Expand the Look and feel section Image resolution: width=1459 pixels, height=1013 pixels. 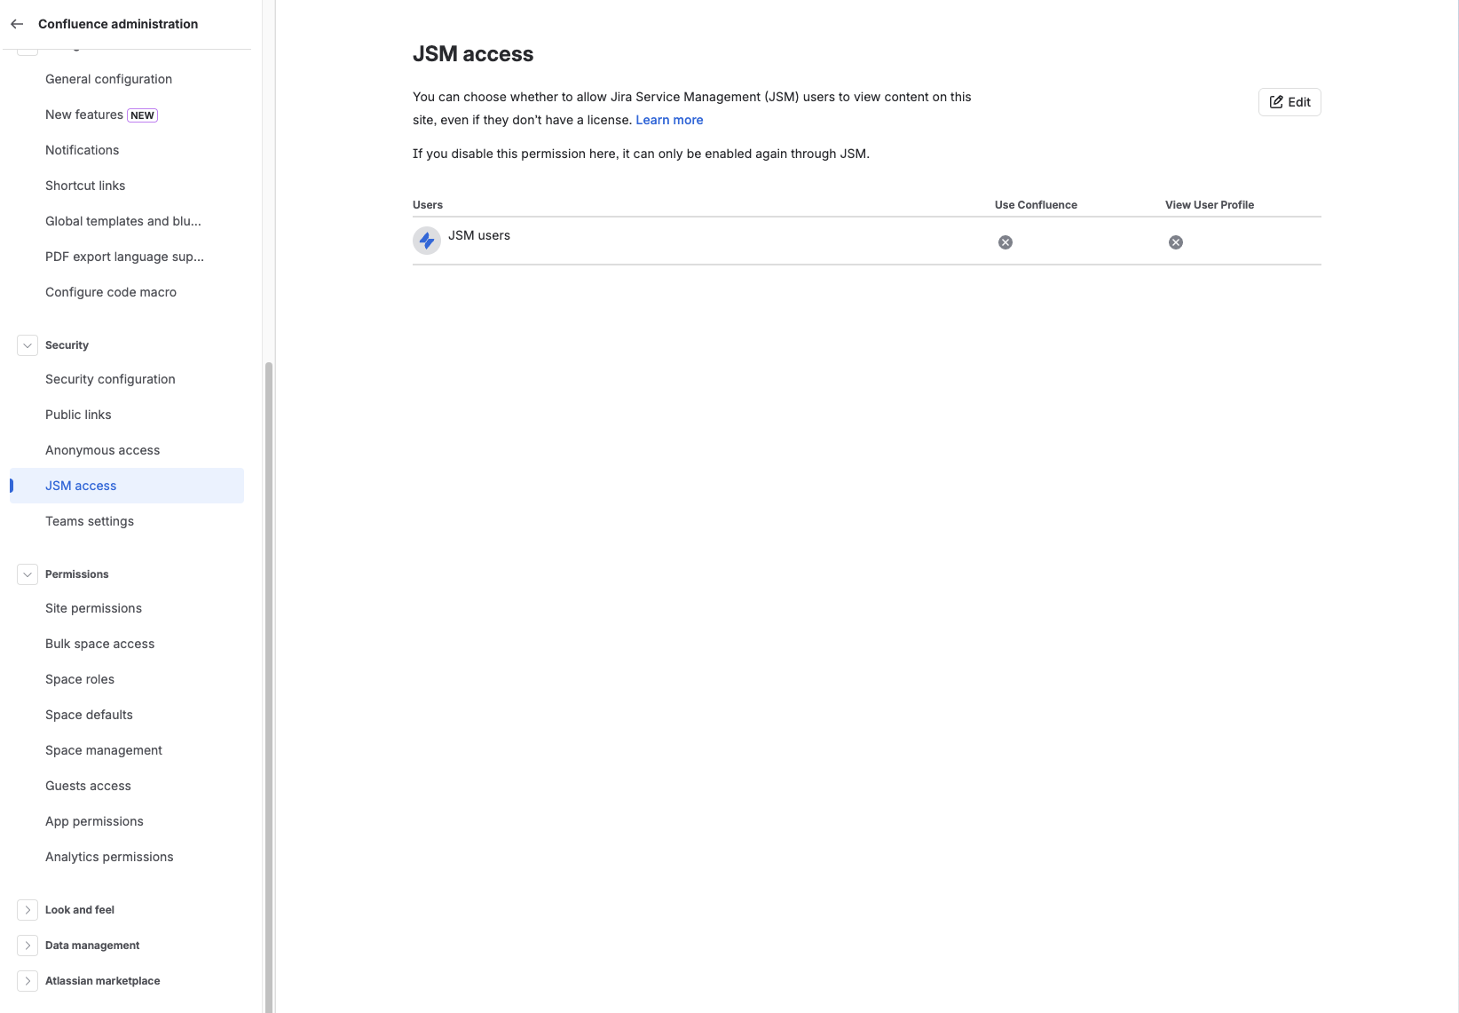point(28,910)
